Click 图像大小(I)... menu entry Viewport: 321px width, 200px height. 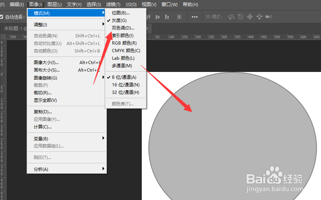(x=67, y=63)
